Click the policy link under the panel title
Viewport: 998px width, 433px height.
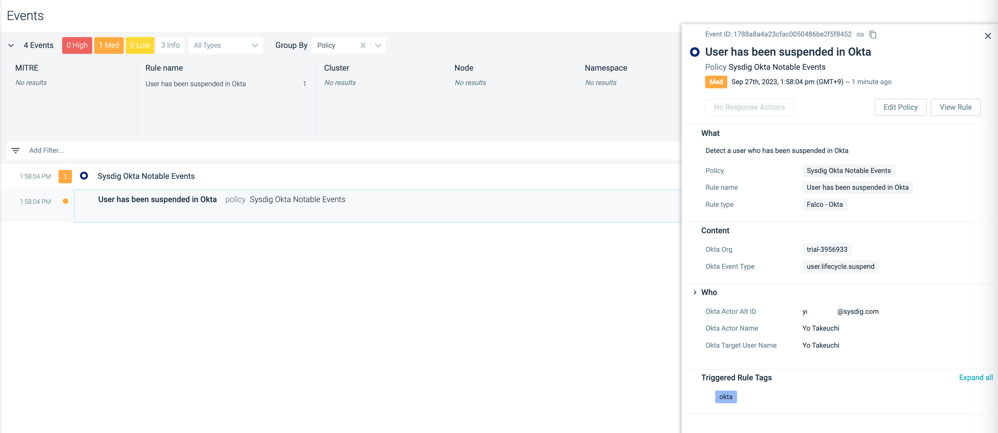point(777,67)
